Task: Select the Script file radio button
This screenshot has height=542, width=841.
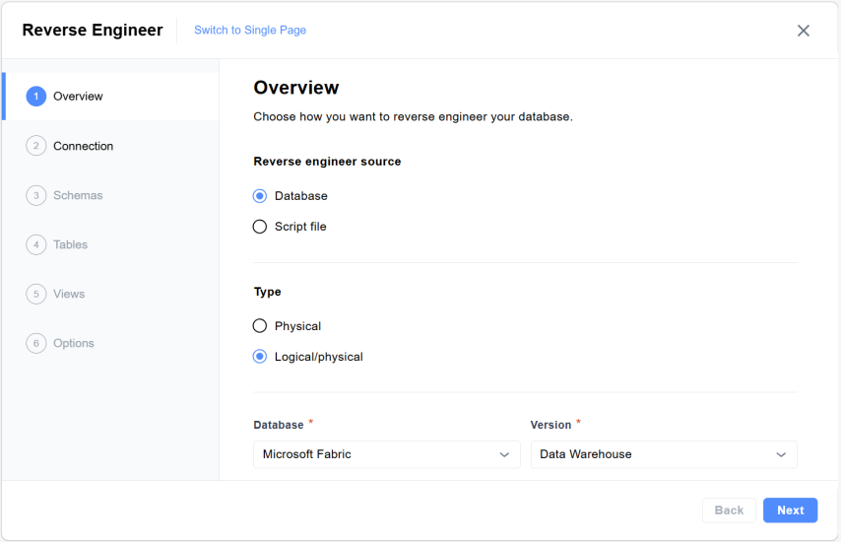Action: tap(260, 227)
